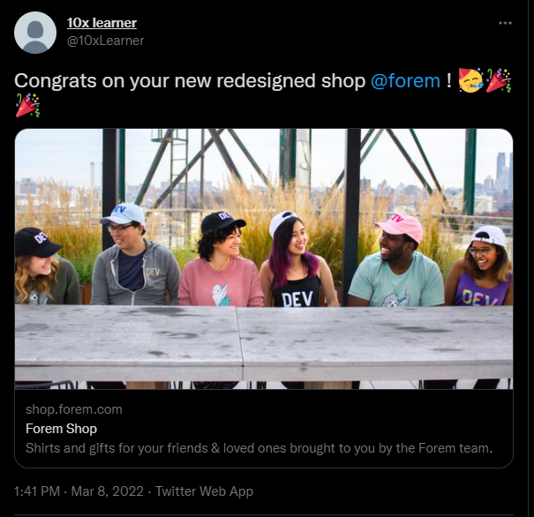Click the card description about shirts and gifts
534x517 pixels.
click(x=258, y=448)
